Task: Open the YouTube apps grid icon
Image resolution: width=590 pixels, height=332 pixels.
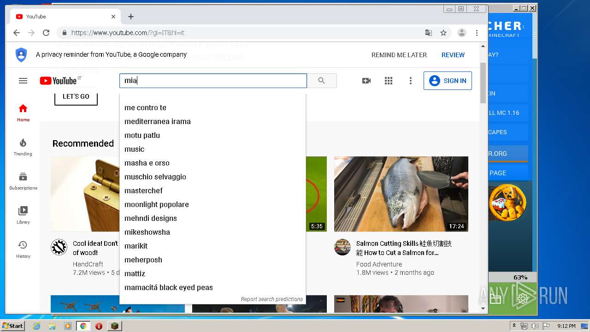Action: 389,81
